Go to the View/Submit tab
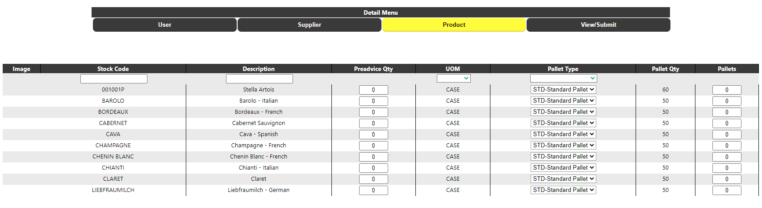 tap(599, 25)
